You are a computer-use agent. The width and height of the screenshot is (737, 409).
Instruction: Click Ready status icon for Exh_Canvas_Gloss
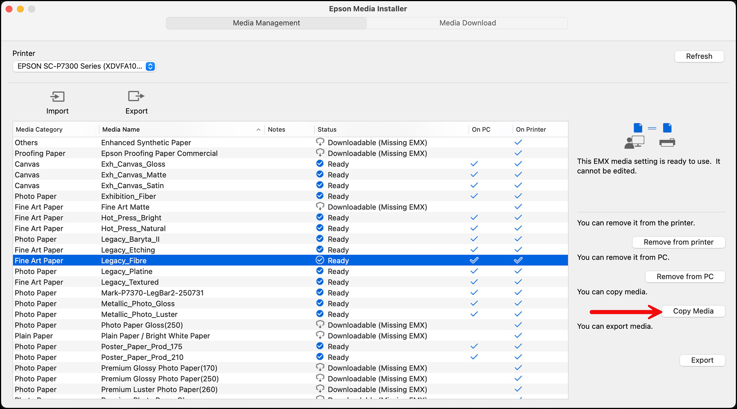pos(320,163)
